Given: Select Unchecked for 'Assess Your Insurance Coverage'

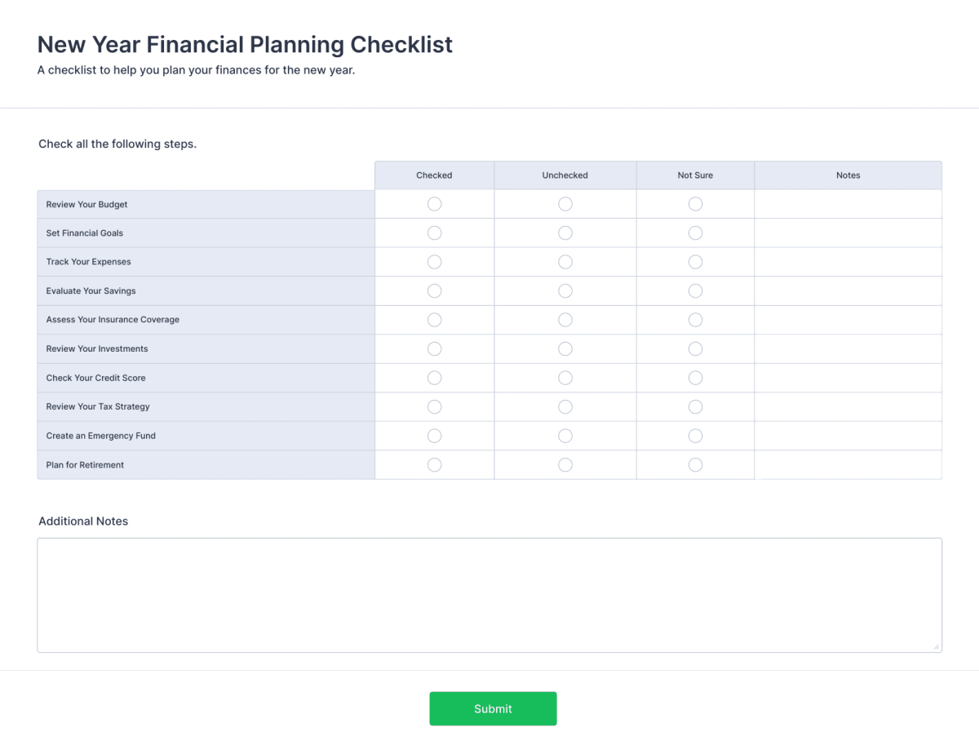Looking at the screenshot, I should click(565, 320).
